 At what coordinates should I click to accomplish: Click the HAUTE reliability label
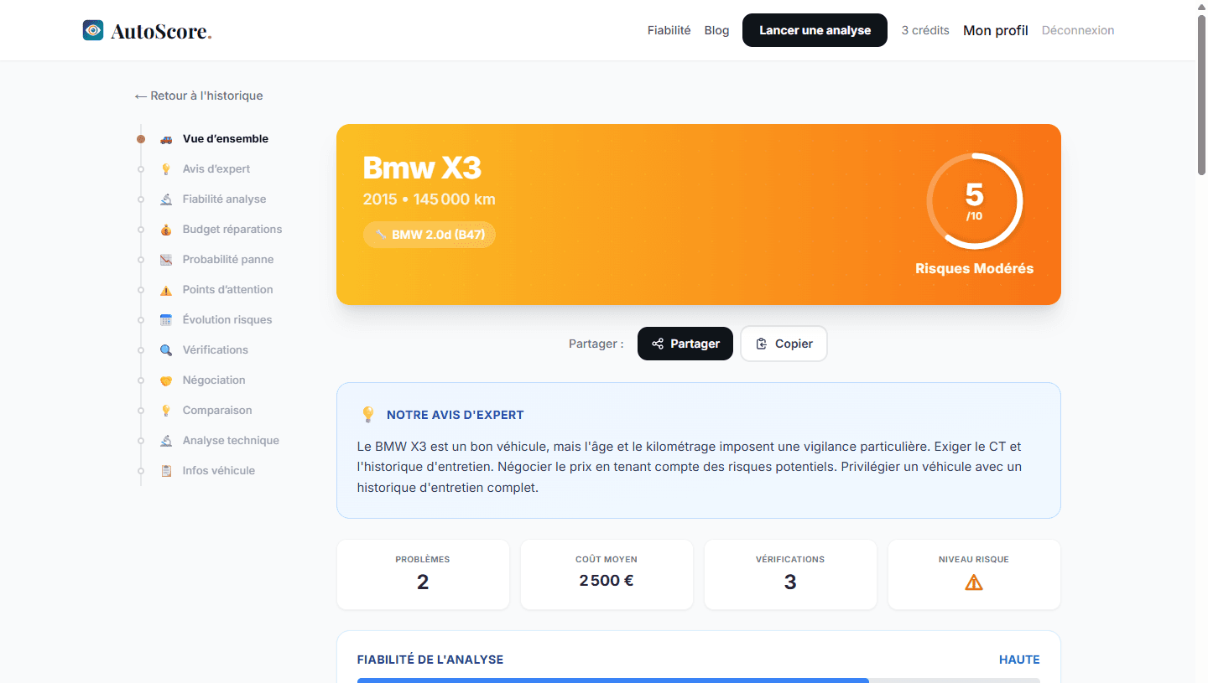point(1019,660)
